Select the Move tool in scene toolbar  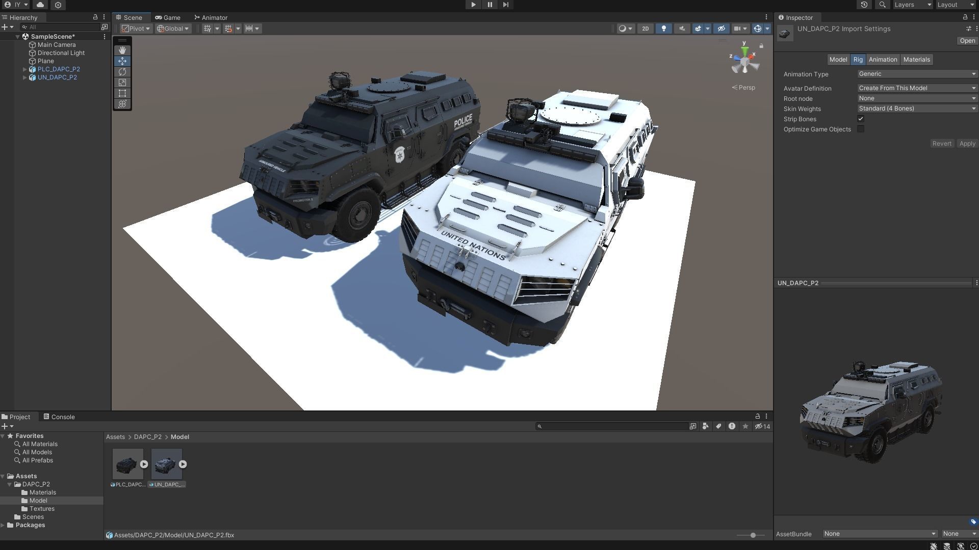[x=122, y=61]
